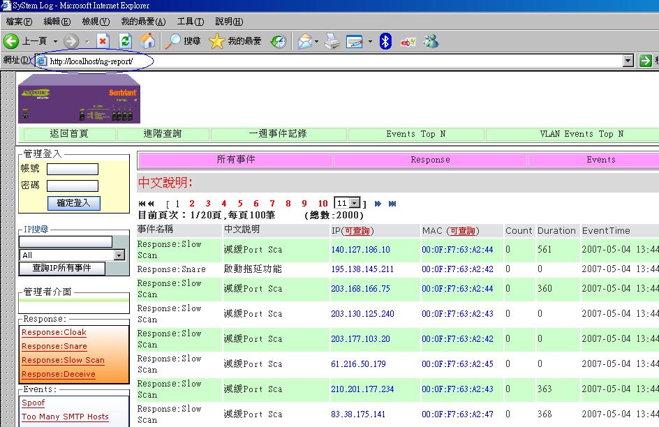Expand the Forward button history dropdown arrow
Screen dimensions: 659x427
pyautogui.click(x=87, y=42)
